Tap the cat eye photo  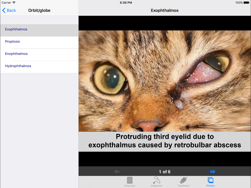click(x=165, y=81)
